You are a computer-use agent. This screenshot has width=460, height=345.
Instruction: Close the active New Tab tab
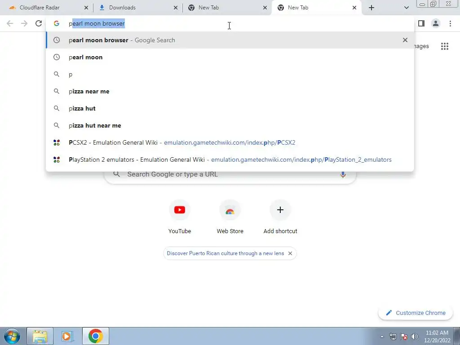(x=354, y=8)
